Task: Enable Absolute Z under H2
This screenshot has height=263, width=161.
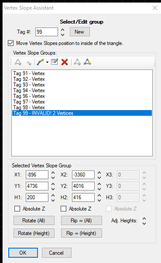Action: [x=64, y=209]
